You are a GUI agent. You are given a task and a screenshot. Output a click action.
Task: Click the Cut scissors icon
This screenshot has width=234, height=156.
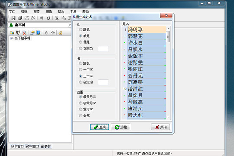[57, 18]
